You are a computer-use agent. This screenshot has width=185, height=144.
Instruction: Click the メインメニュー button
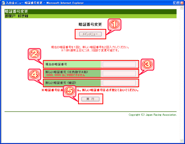tap(90, 34)
